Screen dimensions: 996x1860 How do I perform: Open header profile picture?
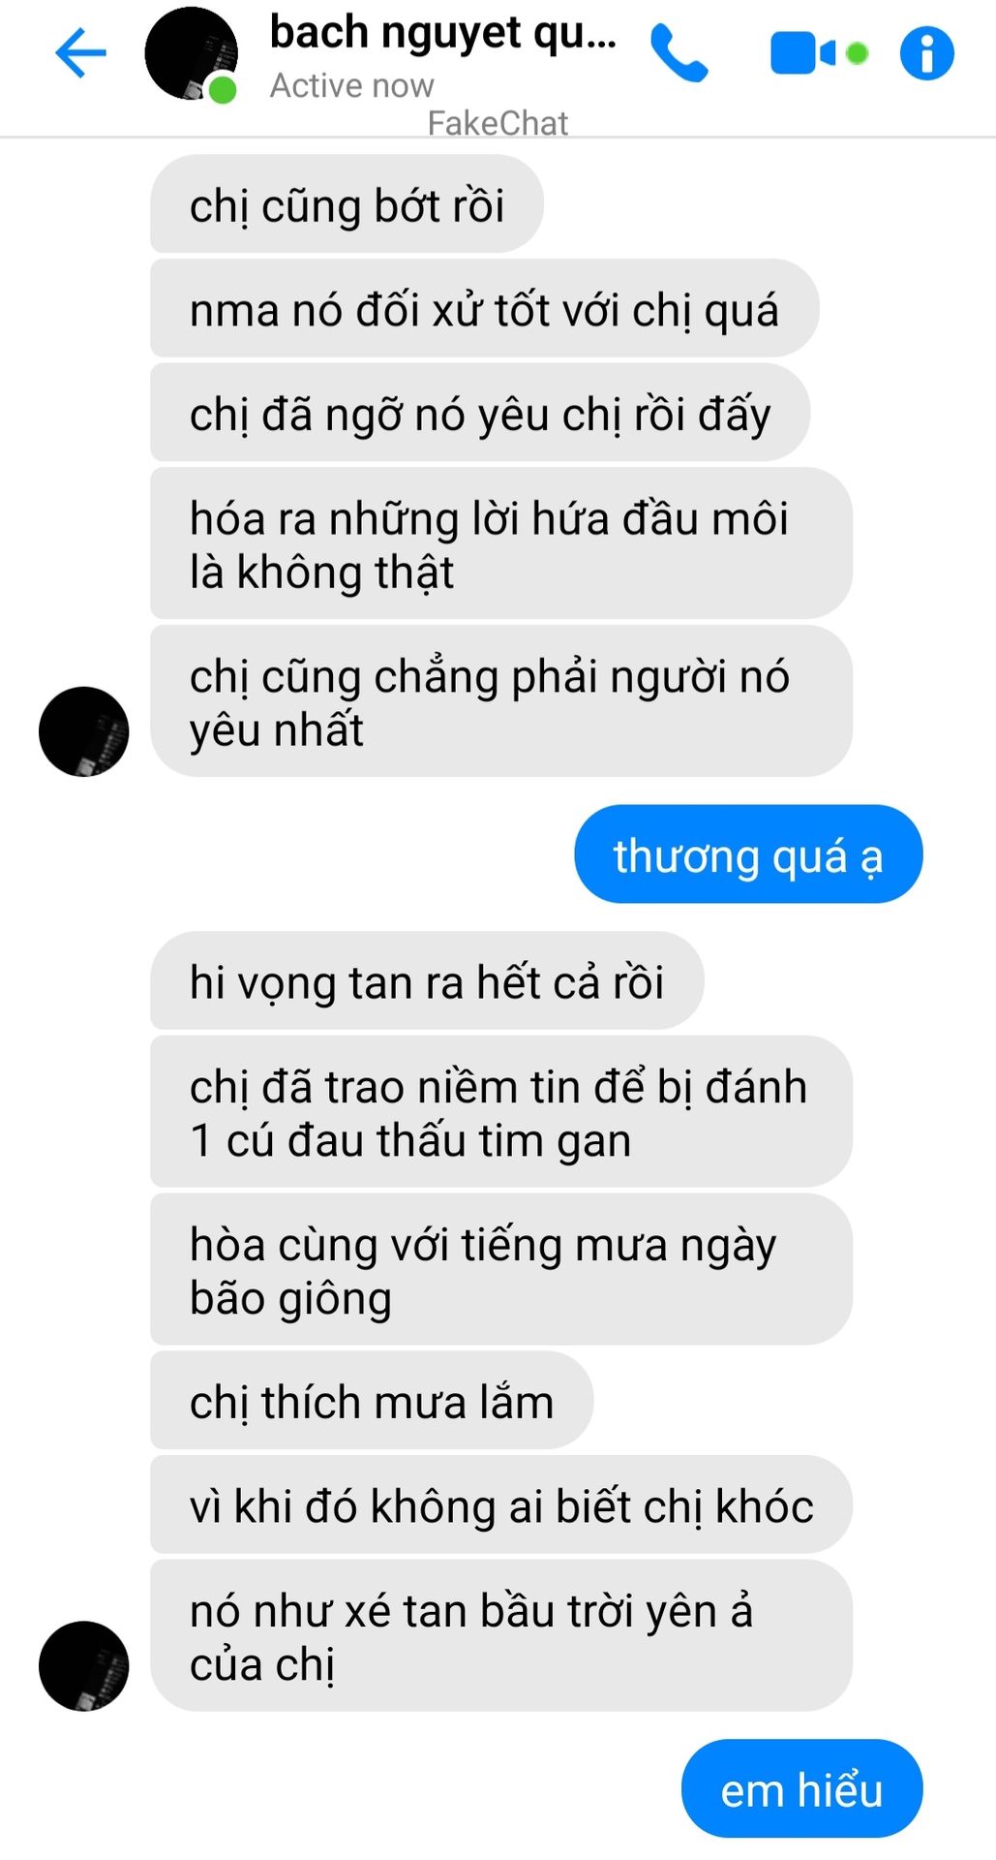[x=191, y=53]
